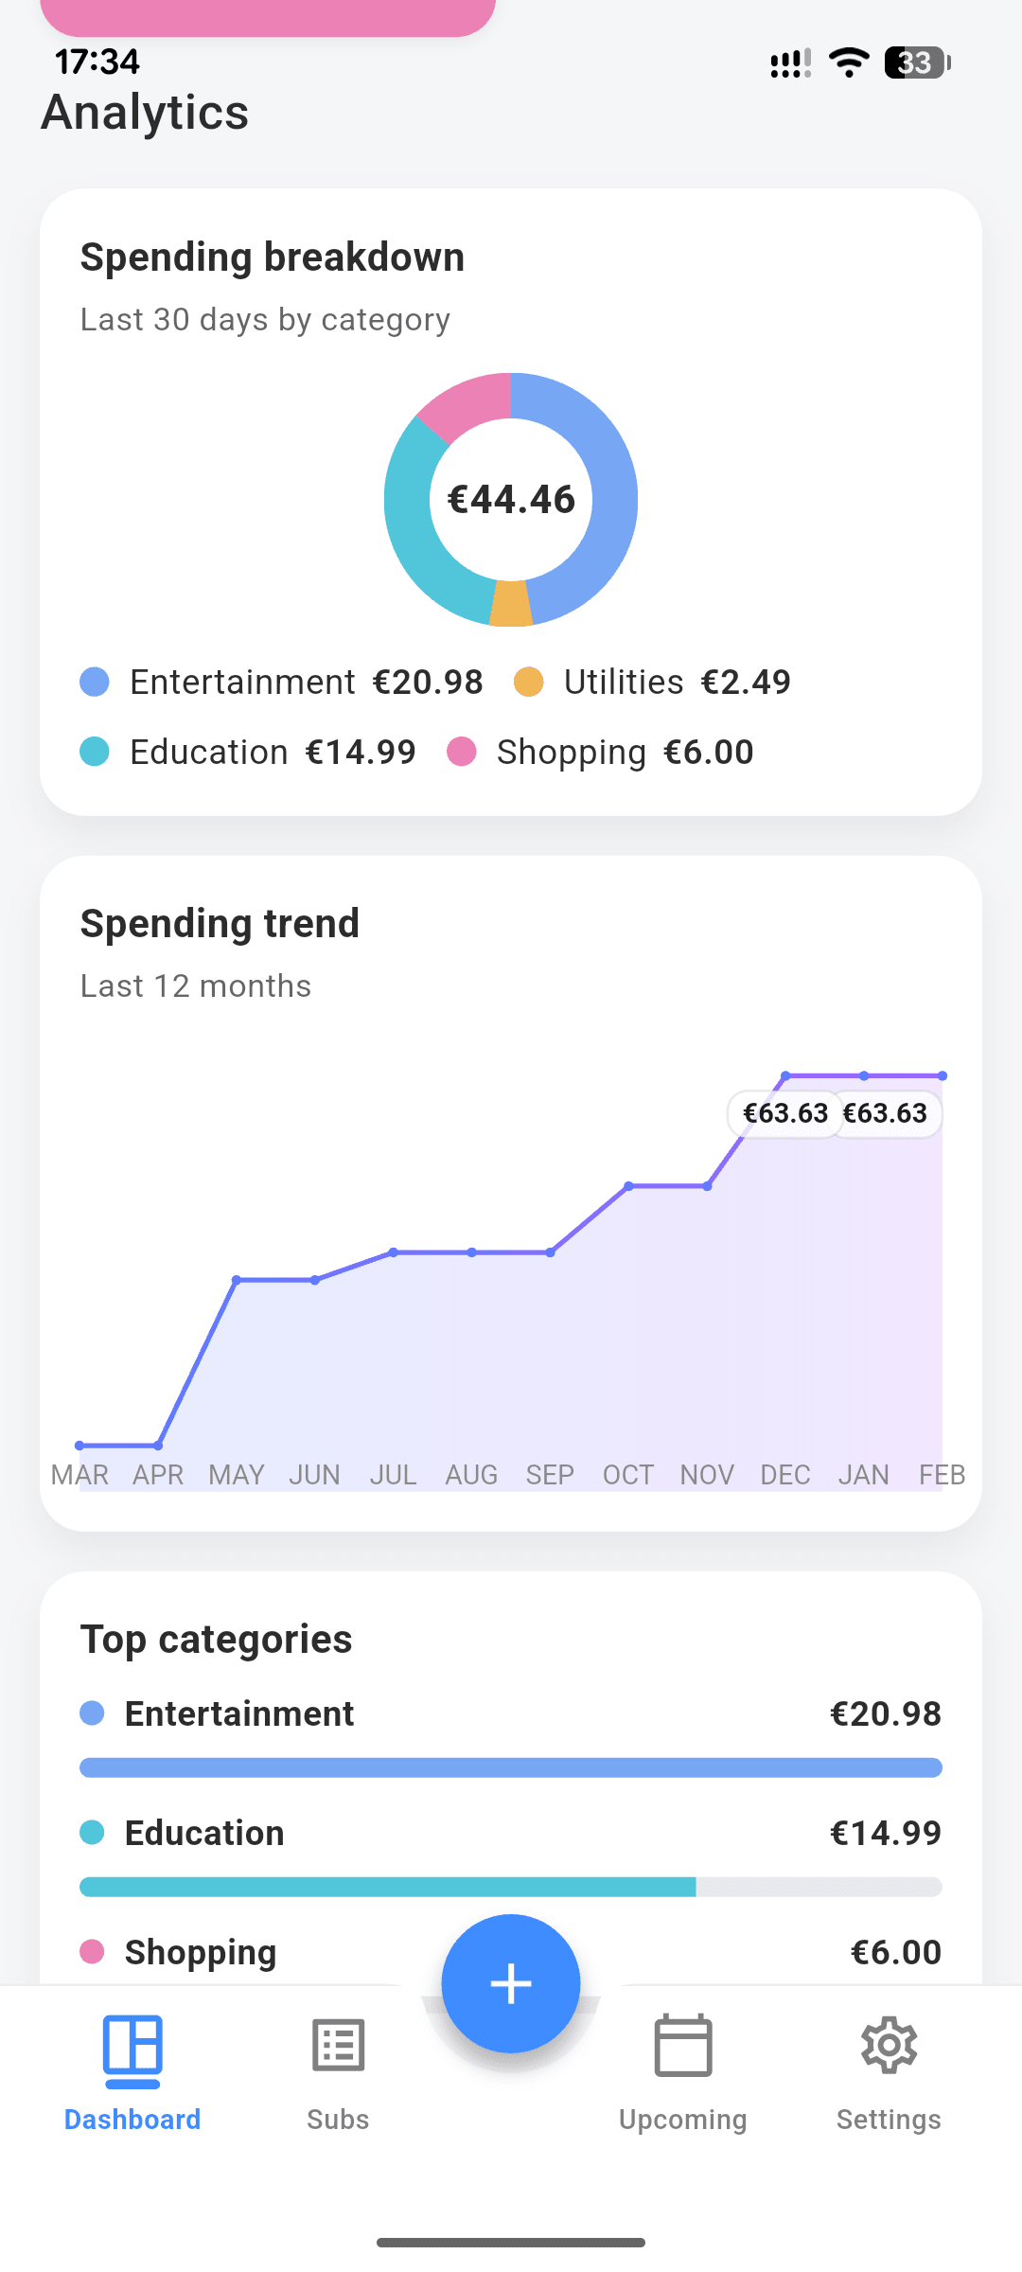The width and height of the screenshot is (1022, 2272).
Task: Tap the 17:34 clock in status bar
Action: pyautogui.click(x=97, y=62)
